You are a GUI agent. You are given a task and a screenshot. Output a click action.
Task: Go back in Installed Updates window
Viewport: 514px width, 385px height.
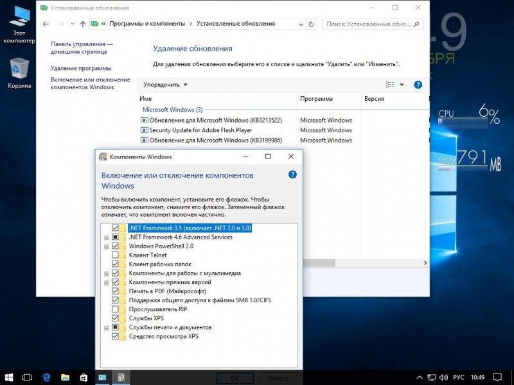click(x=46, y=24)
